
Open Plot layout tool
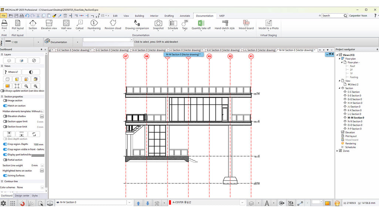(x=17, y=25)
